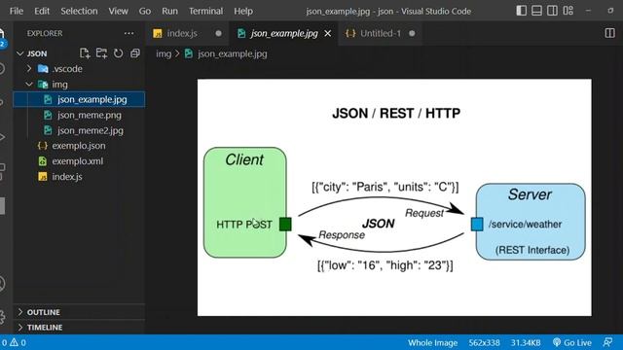Click the Split Editor Right icon
The image size is (623, 350).
click(x=609, y=33)
